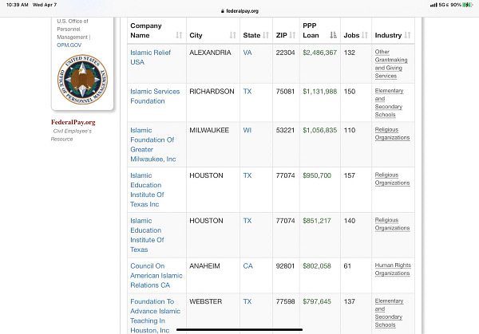Sort table by State arrows
The height and width of the screenshot is (334, 479).
266,35
